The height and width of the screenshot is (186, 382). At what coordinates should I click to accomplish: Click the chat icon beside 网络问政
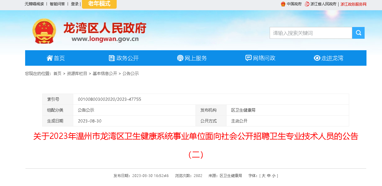coord(248,58)
